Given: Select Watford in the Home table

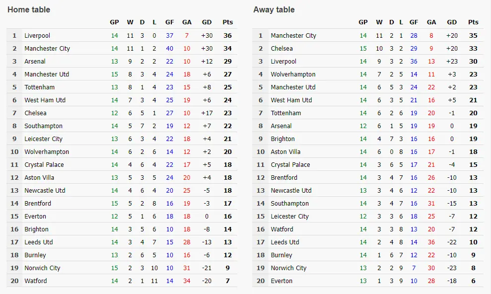Looking at the screenshot, I should (x=36, y=281).
